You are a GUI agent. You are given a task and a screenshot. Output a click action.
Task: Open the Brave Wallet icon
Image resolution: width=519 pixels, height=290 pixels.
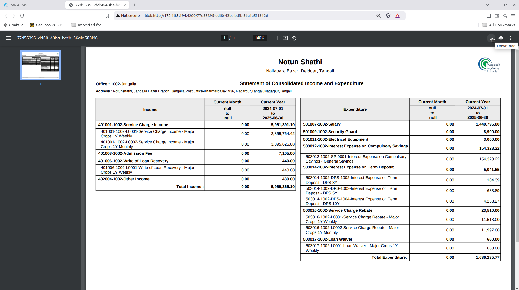[x=497, y=16]
